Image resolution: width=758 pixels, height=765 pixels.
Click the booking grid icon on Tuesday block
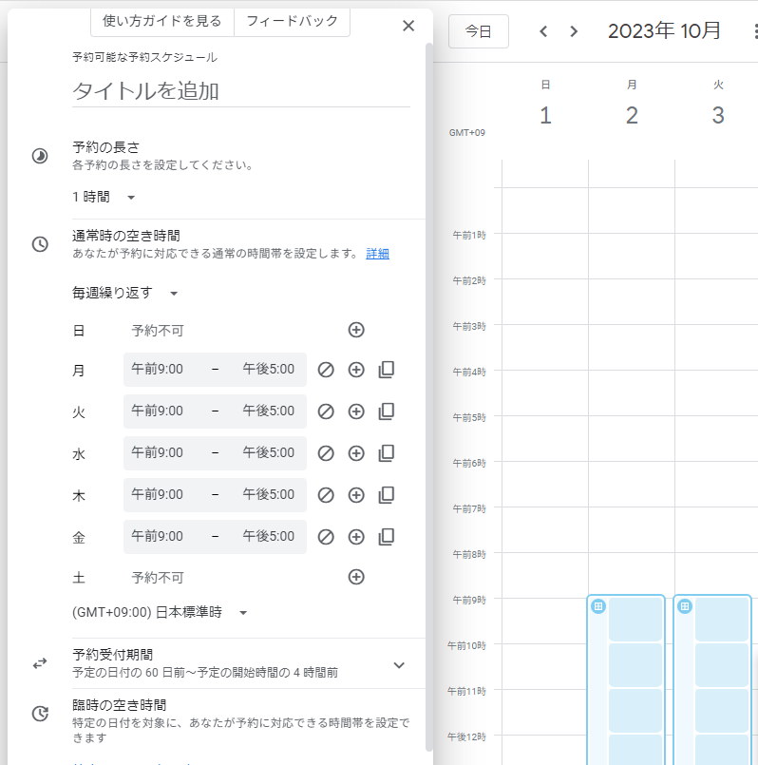(x=685, y=606)
